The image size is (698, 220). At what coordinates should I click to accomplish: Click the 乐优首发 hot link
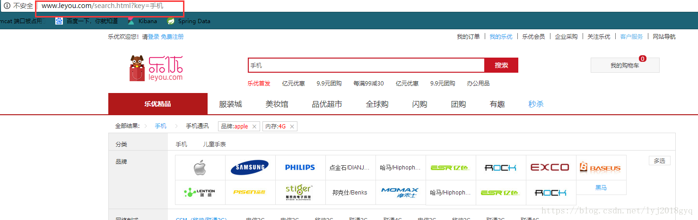coord(259,84)
